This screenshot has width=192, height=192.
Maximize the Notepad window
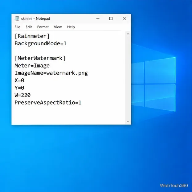pos(111,18)
